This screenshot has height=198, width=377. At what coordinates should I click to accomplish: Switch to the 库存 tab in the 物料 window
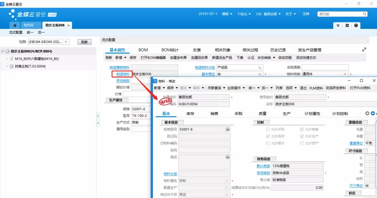click(x=190, y=114)
